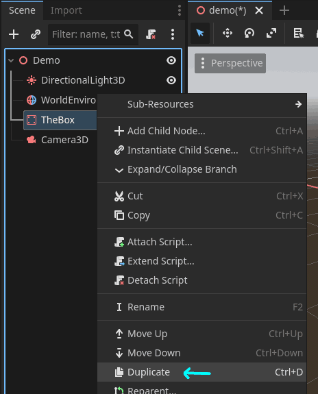318x394 pixels.
Task: Select Attach Script... menu entry
Action: click(x=202, y=242)
